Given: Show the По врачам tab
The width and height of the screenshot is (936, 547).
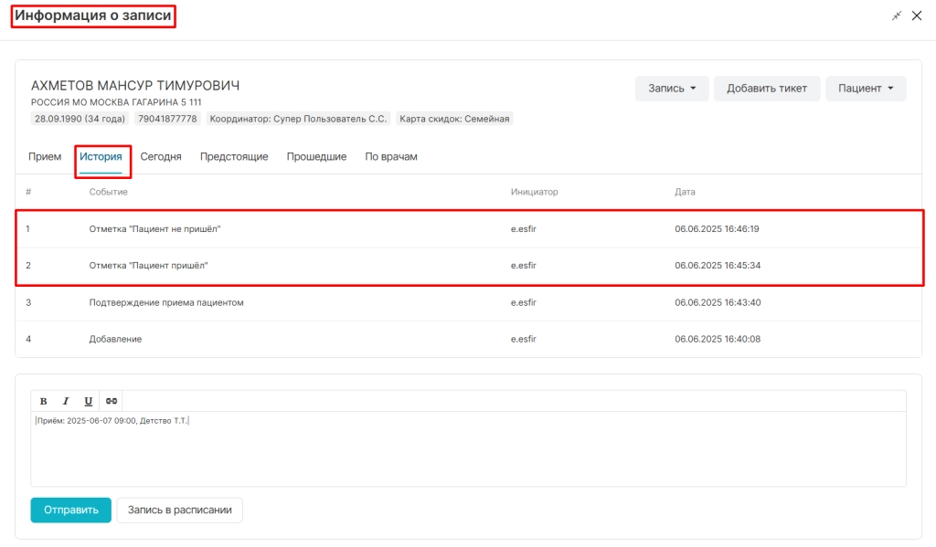Looking at the screenshot, I should coord(391,156).
